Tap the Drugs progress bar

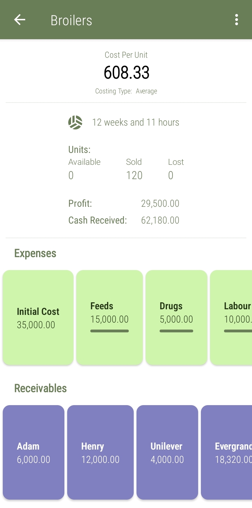[x=176, y=331]
